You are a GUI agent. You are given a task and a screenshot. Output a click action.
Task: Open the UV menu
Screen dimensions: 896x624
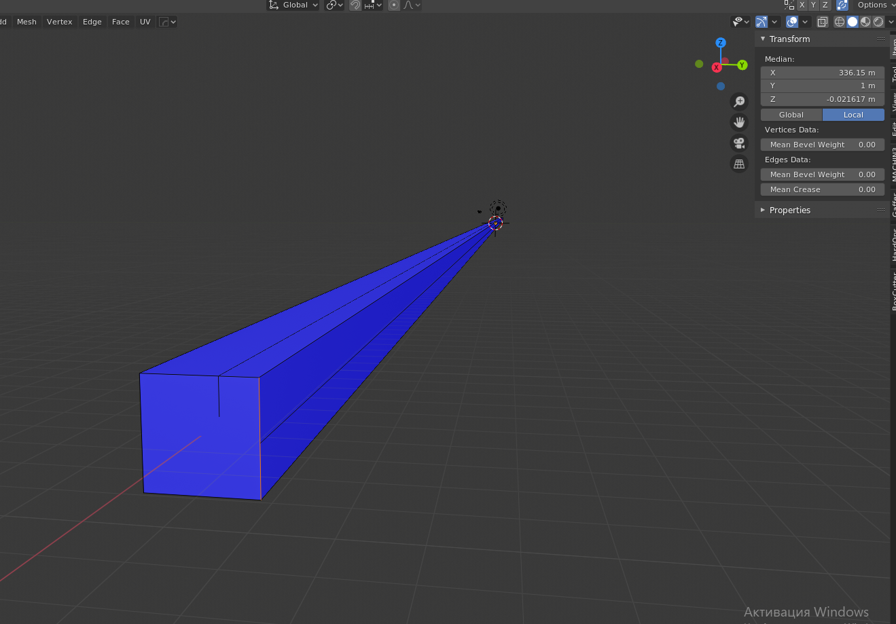point(145,22)
